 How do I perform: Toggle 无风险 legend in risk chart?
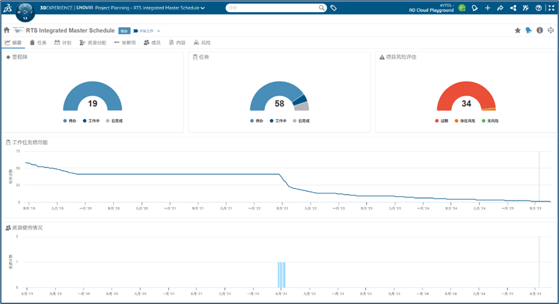point(490,121)
